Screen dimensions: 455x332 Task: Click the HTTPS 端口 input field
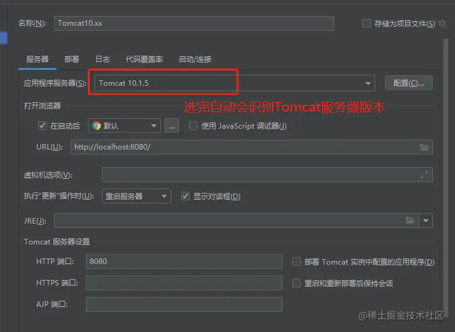184,283
